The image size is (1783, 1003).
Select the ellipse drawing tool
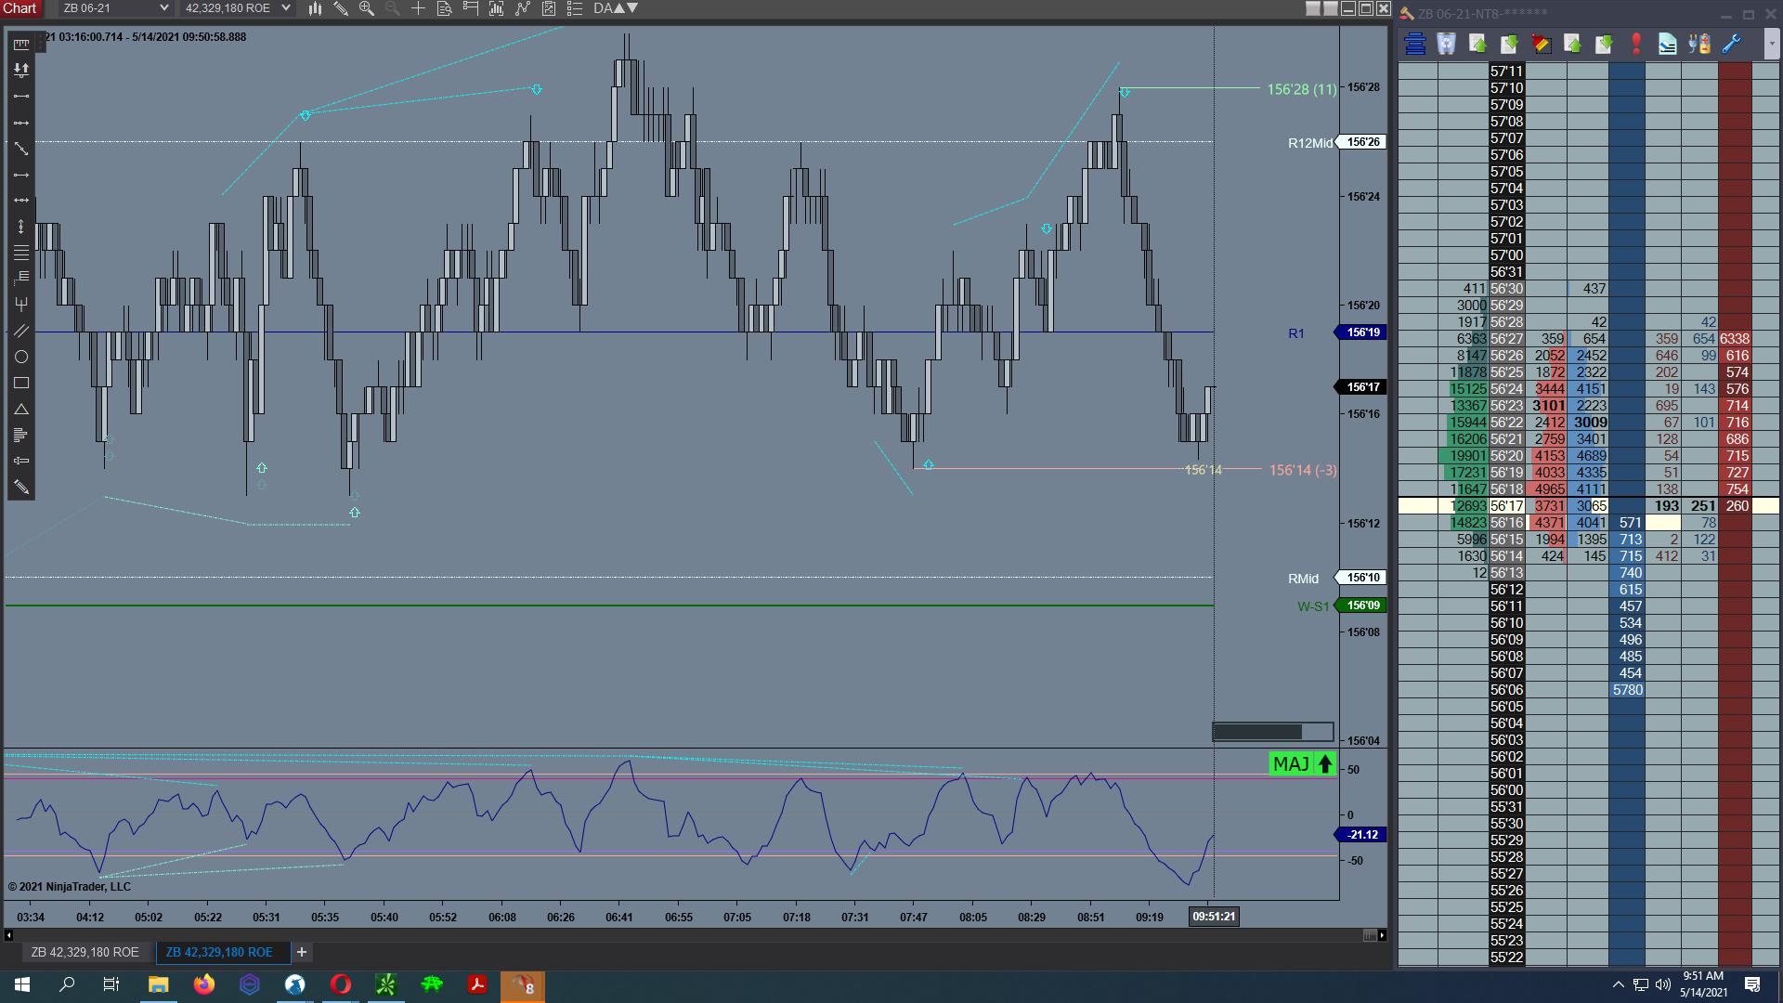pyautogui.click(x=20, y=357)
